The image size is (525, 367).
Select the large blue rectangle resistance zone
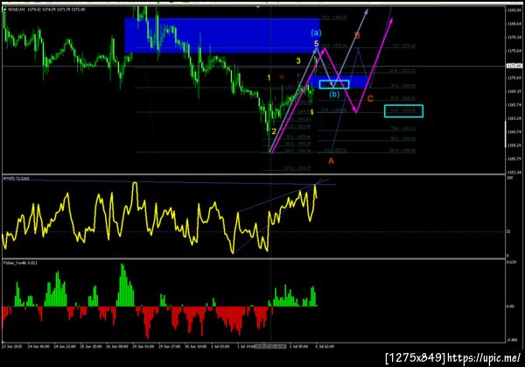pos(222,35)
